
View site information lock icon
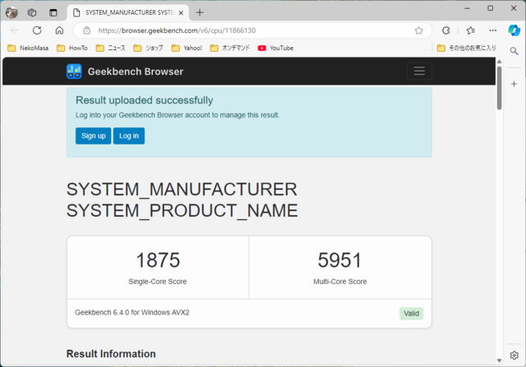coord(87,30)
